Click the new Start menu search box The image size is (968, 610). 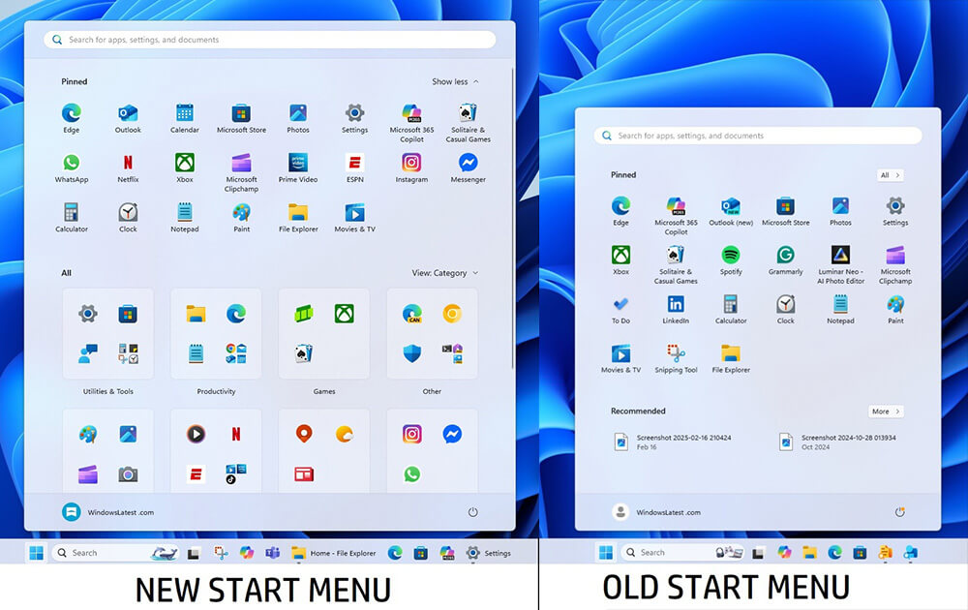click(270, 40)
